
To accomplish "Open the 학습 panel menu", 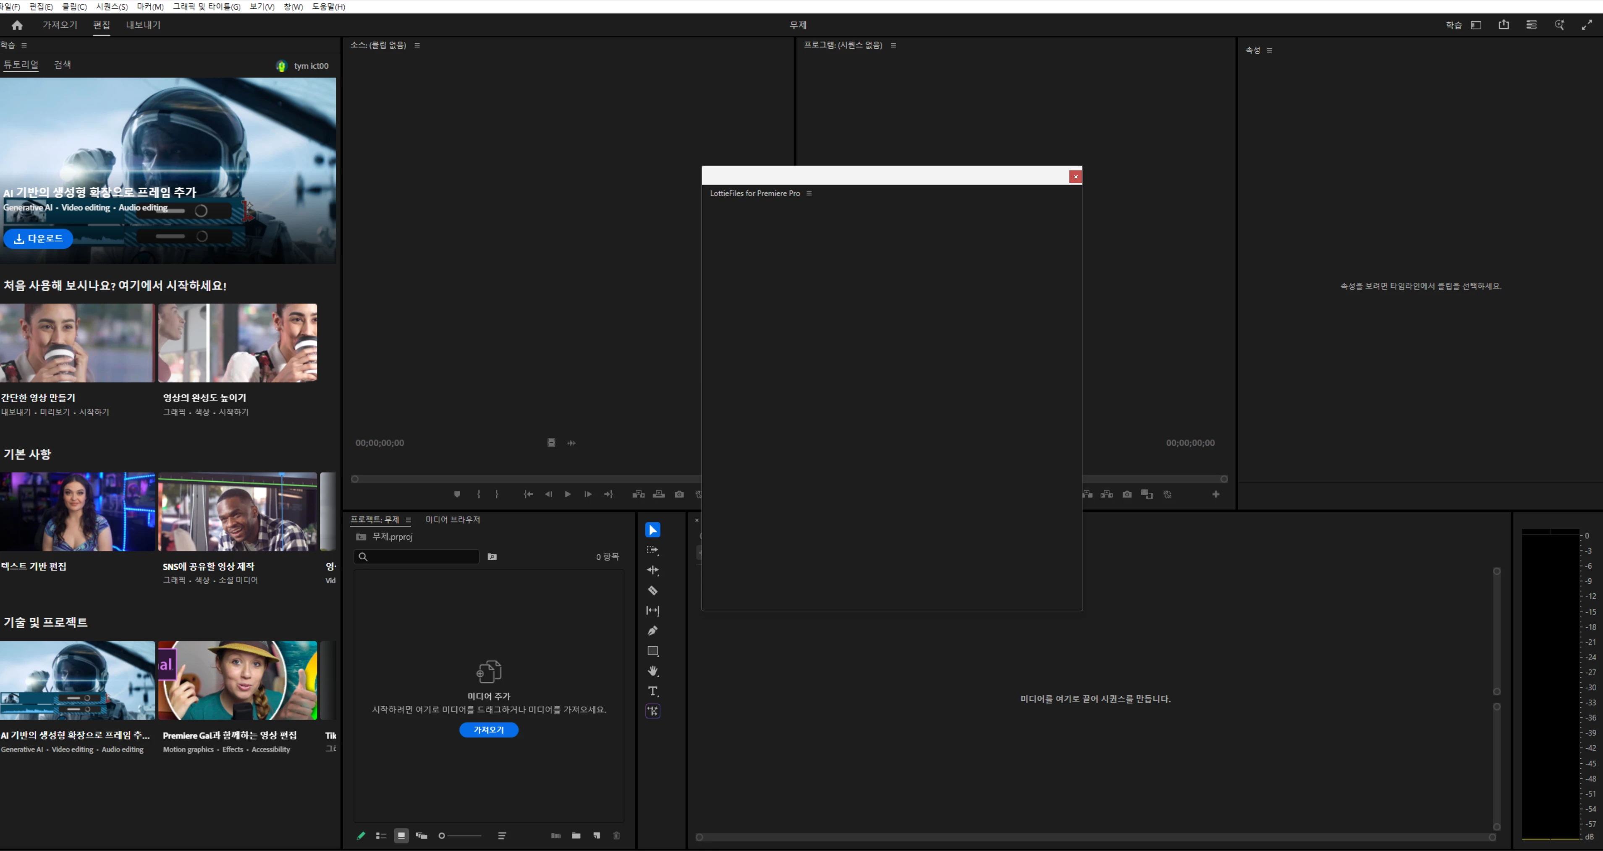I will (24, 45).
